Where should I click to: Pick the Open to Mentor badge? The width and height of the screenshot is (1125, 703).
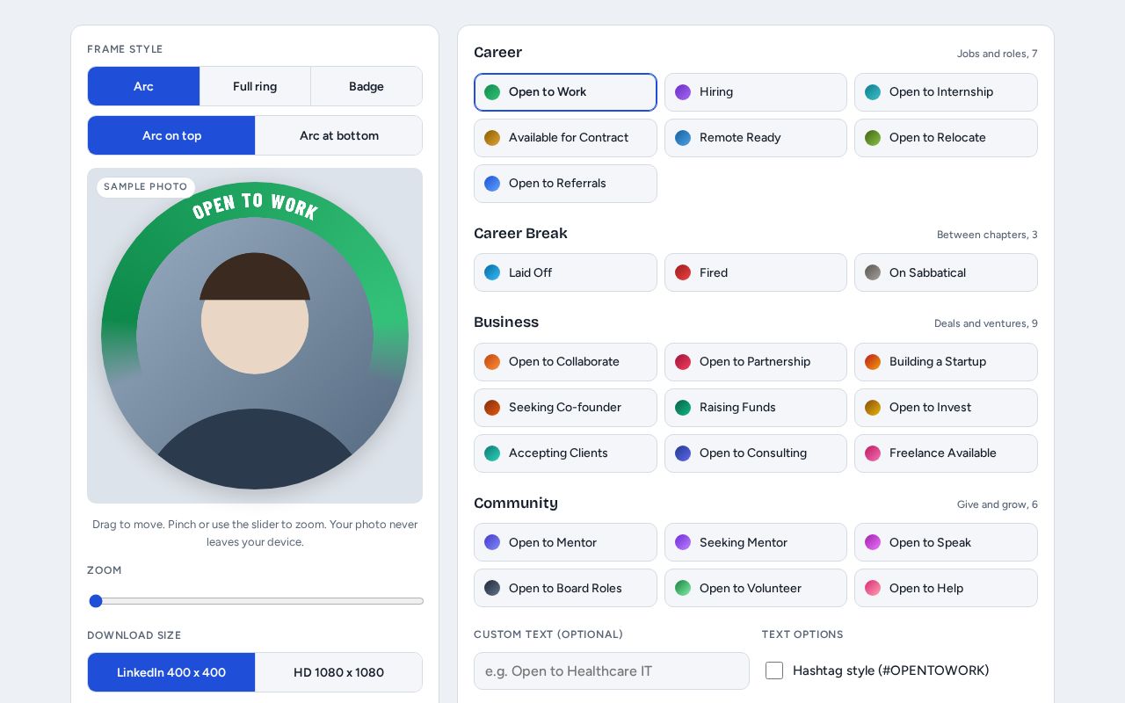pyautogui.click(x=565, y=542)
